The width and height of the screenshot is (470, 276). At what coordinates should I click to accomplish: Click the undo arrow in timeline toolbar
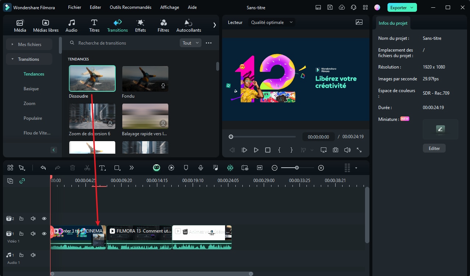click(43, 168)
